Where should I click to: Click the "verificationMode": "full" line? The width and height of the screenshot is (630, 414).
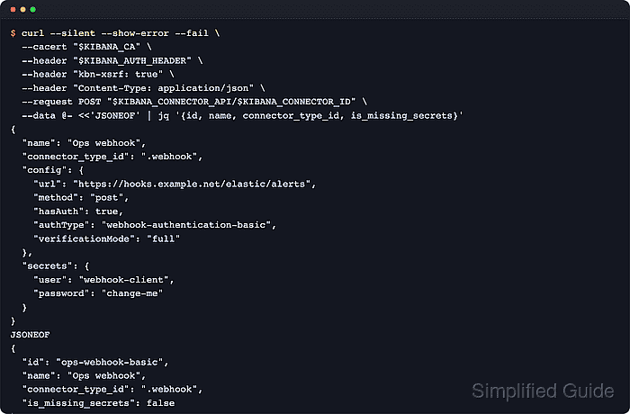click(x=107, y=238)
